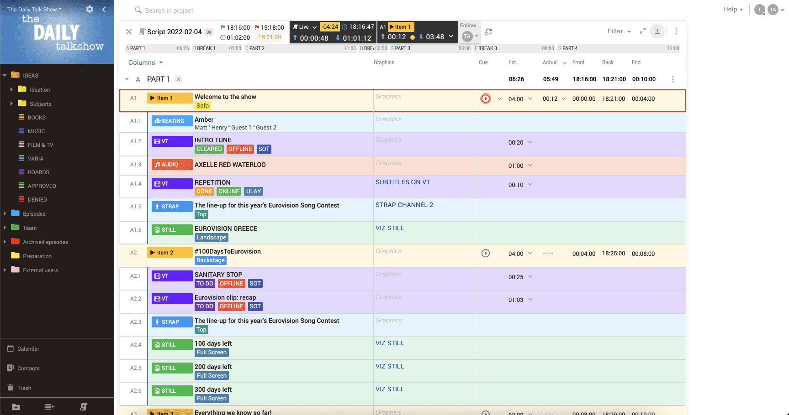This screenshot has height=415, width=789.
Task: Expand Archived episodes folder
Action: pyautogui.click(x=5, y=242)
